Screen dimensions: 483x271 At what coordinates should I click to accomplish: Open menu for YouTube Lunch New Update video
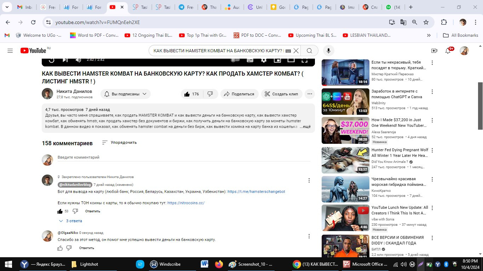click(432, 208)
